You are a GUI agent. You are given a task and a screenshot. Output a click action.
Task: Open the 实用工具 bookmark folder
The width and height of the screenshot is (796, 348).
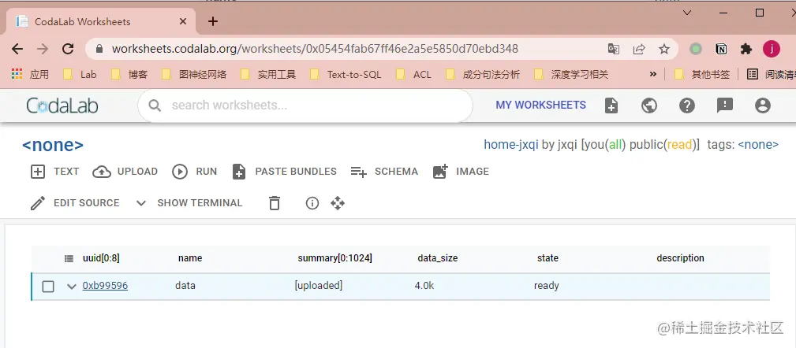(x=267, y=75)
